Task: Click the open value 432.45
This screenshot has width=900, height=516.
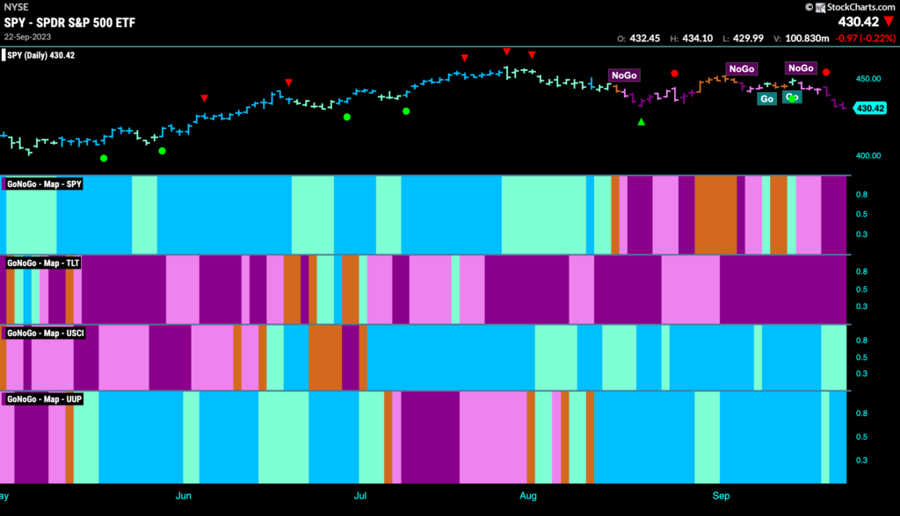Action: [644, 39]
